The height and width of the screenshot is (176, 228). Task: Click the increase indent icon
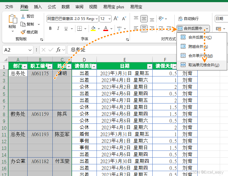coord(169,28)
